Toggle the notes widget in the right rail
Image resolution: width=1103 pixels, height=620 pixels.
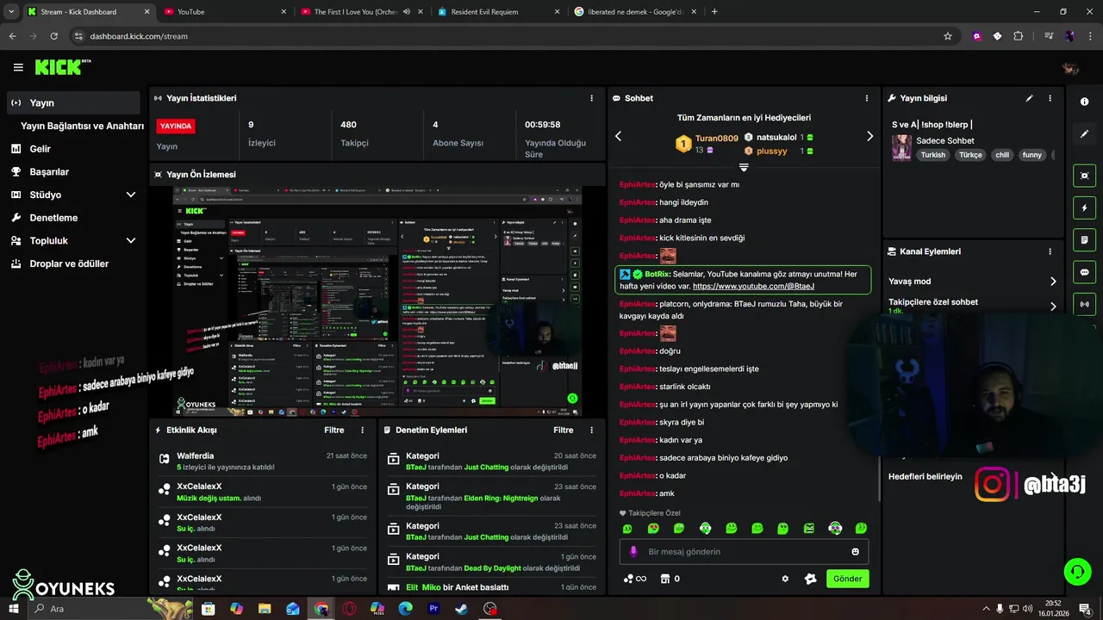(1084, 239)
